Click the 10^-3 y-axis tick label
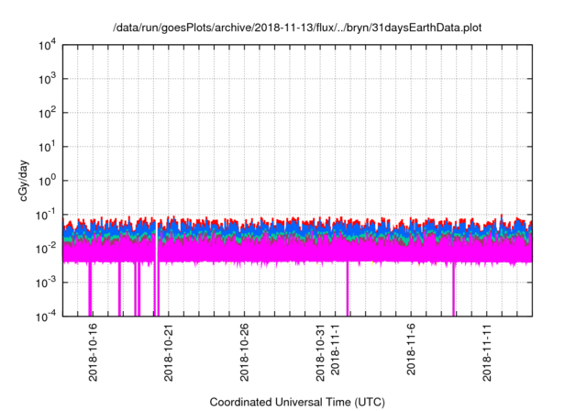This screenshot has height=411, width=587. [x=44, y=283]
